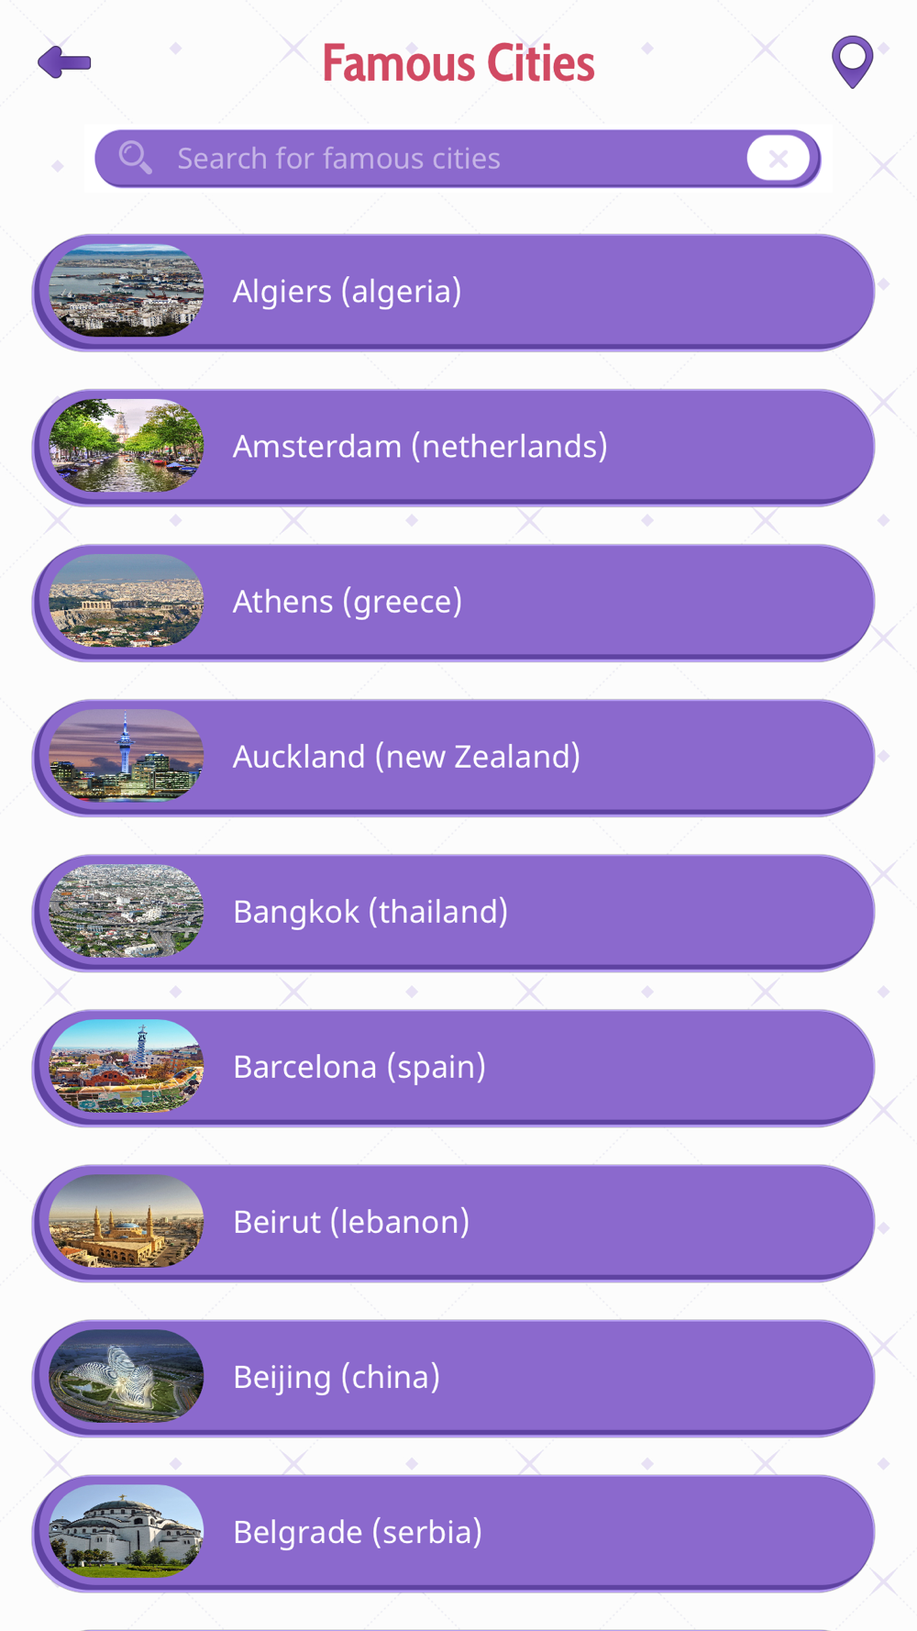
Task: Click the search magnifier icon
Action: 136,158
